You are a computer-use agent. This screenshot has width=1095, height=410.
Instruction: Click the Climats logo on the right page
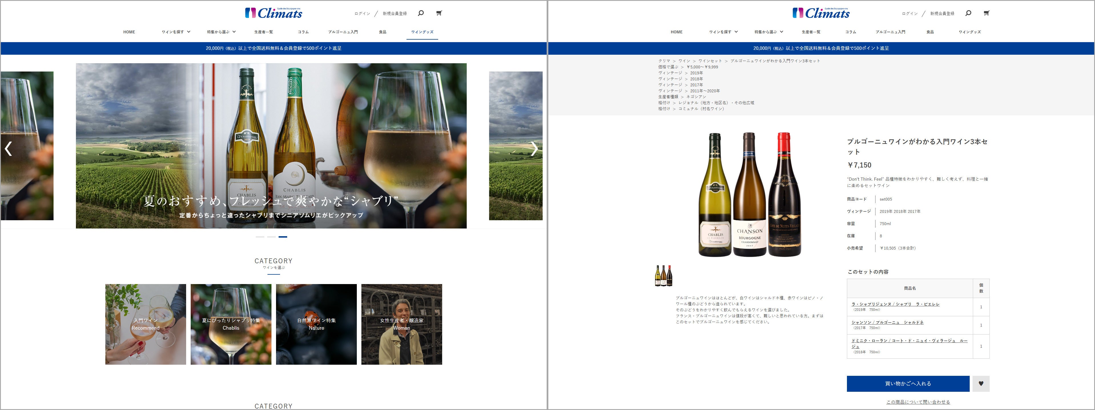point(821,13)
